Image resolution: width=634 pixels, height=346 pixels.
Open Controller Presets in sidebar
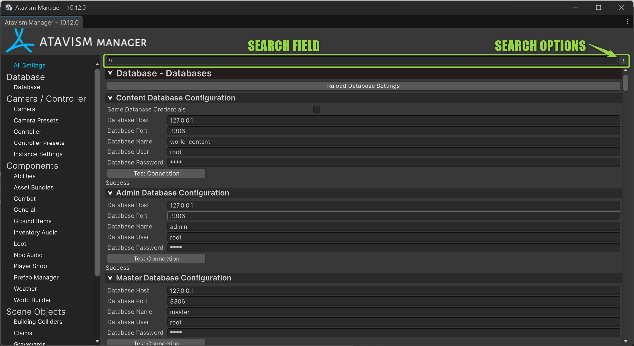pos(39,143)
